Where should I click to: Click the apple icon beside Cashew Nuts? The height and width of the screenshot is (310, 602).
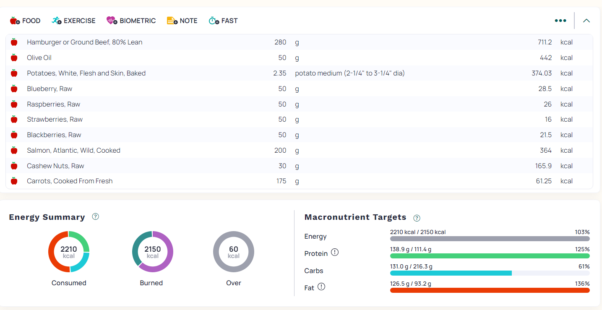point(14,166)
